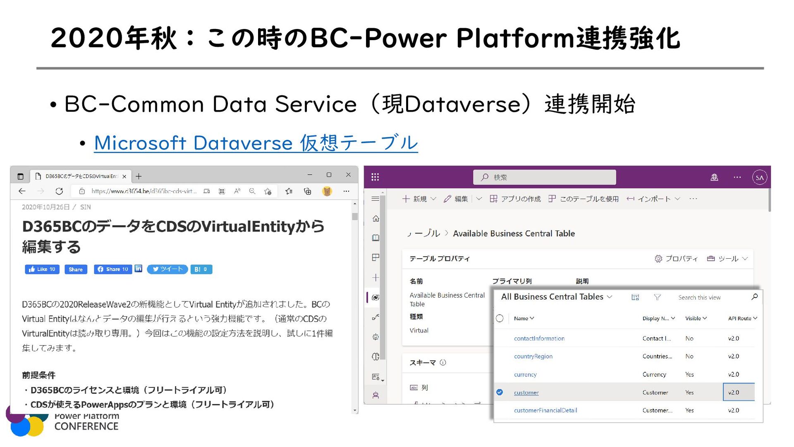Open Learn book icon in sidebar

pos(375,238)
